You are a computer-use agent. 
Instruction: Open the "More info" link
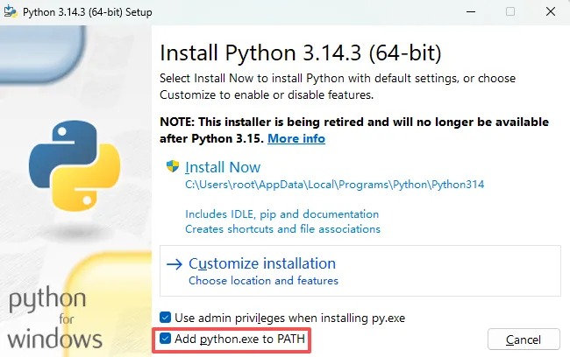[x=296, y=138]
